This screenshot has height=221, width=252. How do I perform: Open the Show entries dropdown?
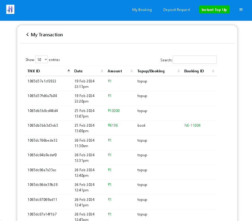pyautogui.click(x=42, y=60)
